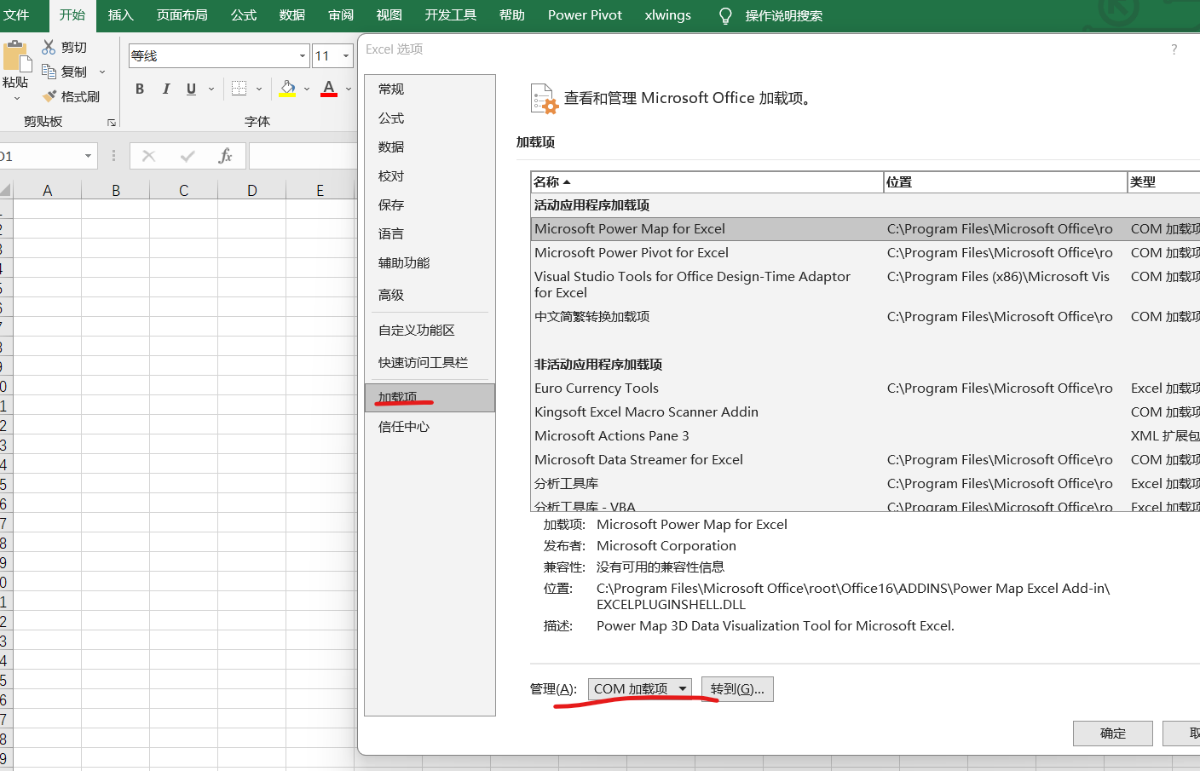Open the font size dropdown arrow
This screenshot has width=1200, height=771.
346,56
